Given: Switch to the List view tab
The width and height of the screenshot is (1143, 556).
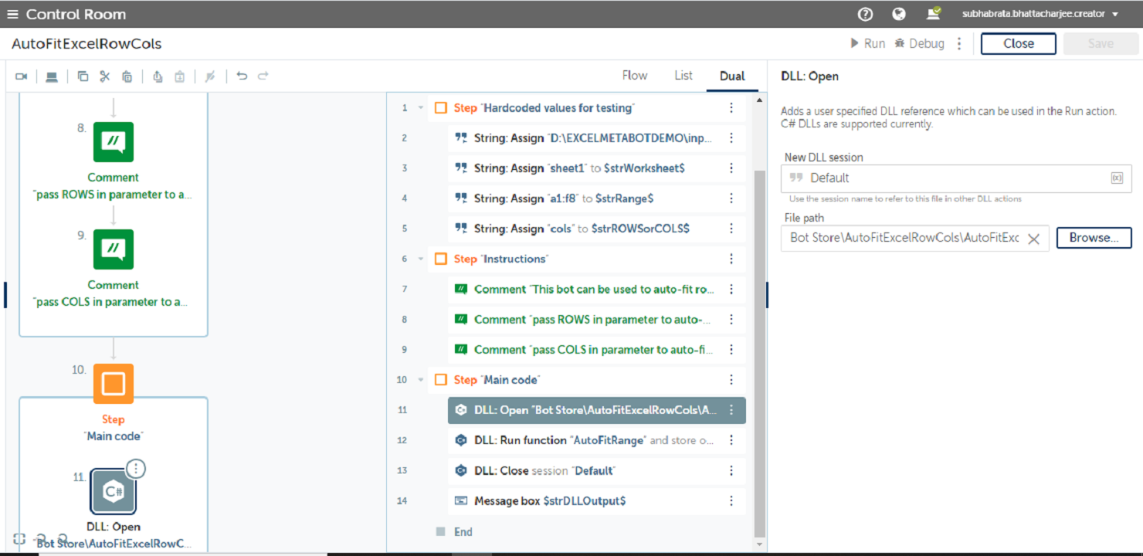Looking at the screenshot, I should point(683,76).
